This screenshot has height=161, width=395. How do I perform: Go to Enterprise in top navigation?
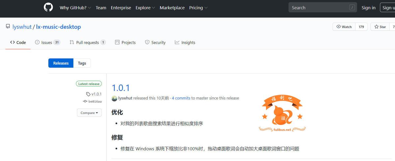[121, 8]
